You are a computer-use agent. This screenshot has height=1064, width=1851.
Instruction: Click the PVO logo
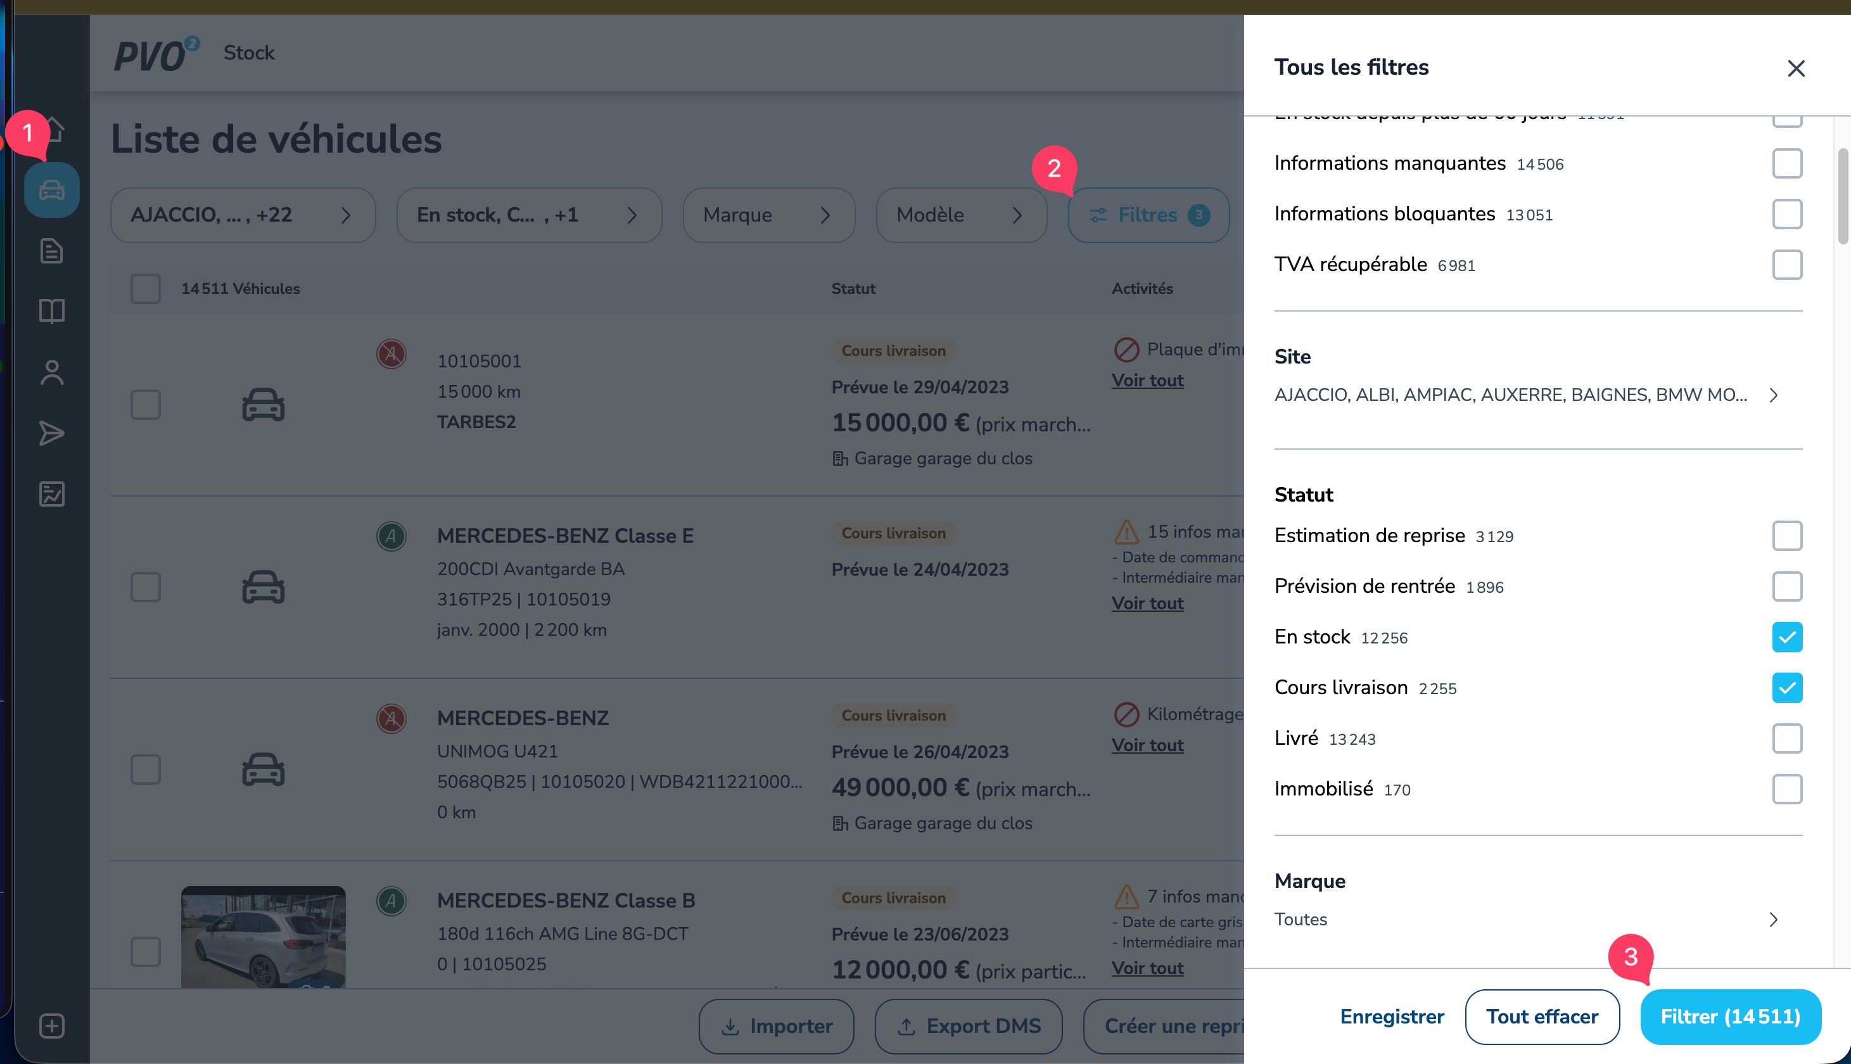pyautogui.click(x=156, y=54)
